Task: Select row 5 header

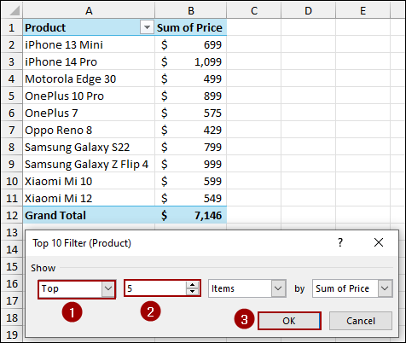Action: (x=12, y=96)
